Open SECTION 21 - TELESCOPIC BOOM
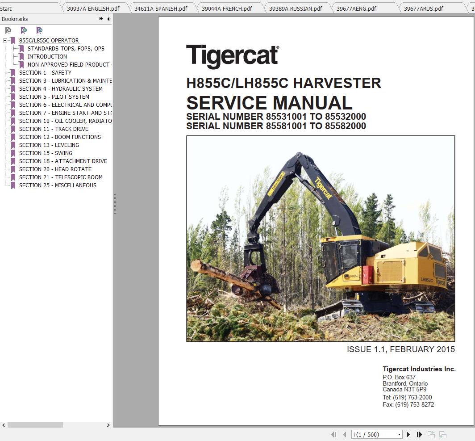 tap(61, 177)
